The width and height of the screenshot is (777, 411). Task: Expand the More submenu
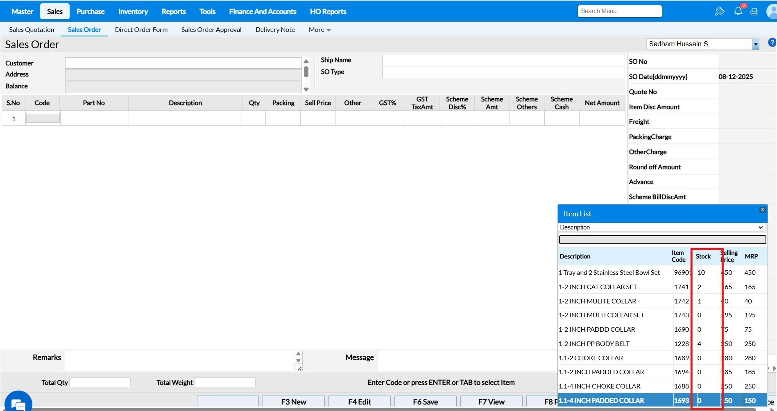(x=319, y=30)
